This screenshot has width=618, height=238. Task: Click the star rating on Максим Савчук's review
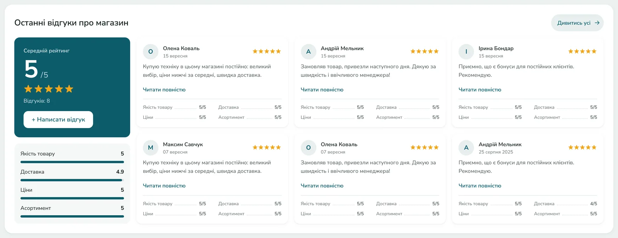coord(267,147)
